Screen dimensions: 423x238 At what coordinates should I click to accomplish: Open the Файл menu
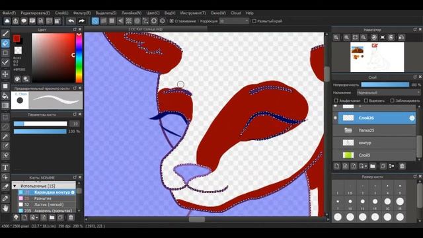[x=9, y=13]
